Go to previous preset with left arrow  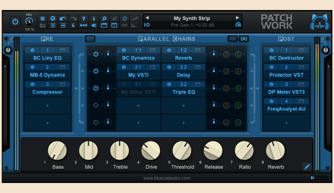(x=147, y=18)
